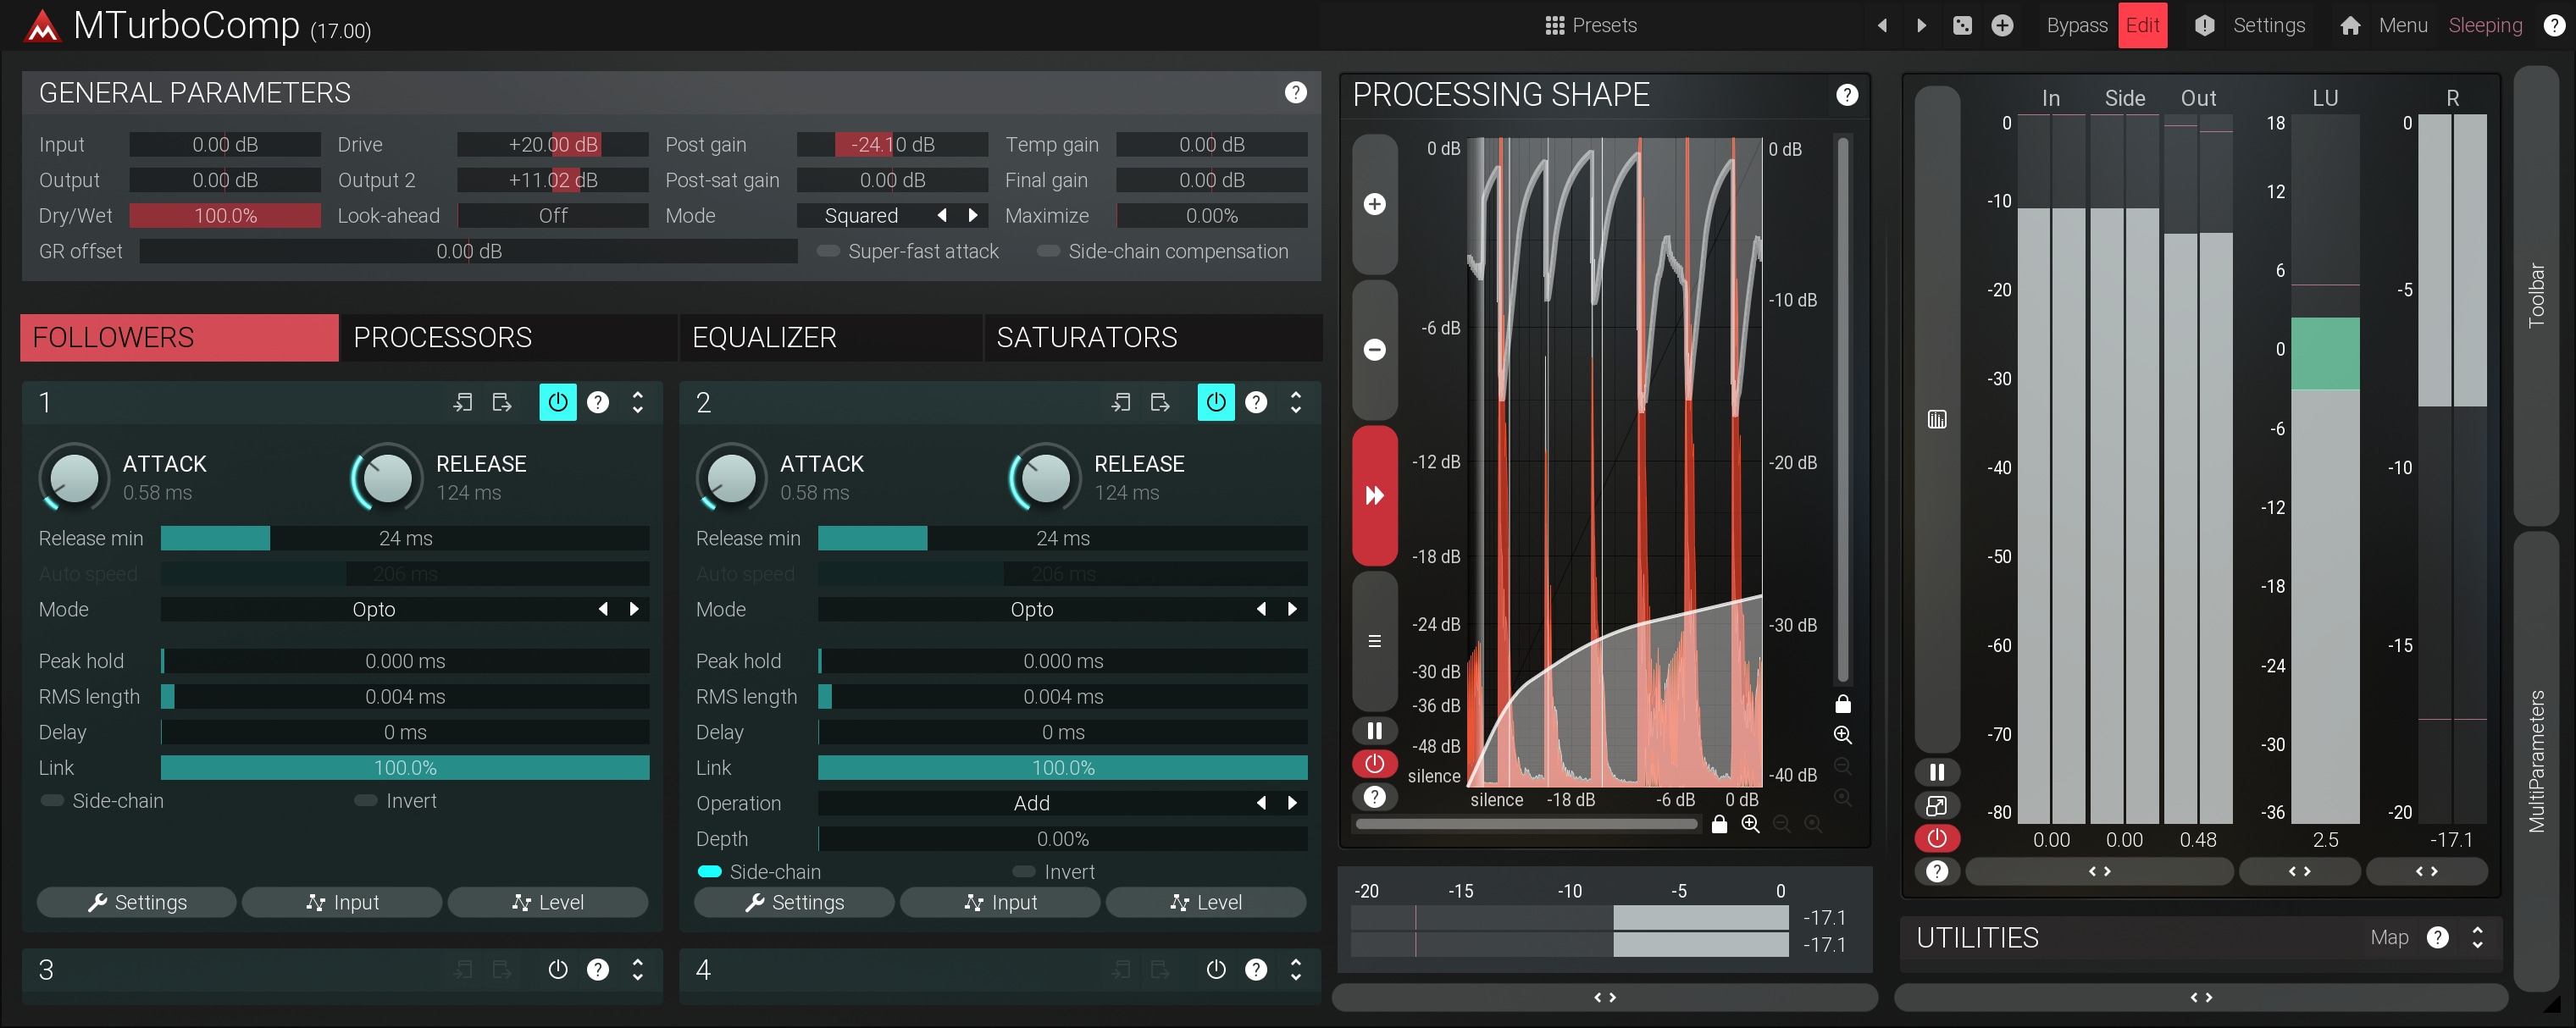
Task: Adjust the Dry/Wet slider bar
Action: point(225,215)
